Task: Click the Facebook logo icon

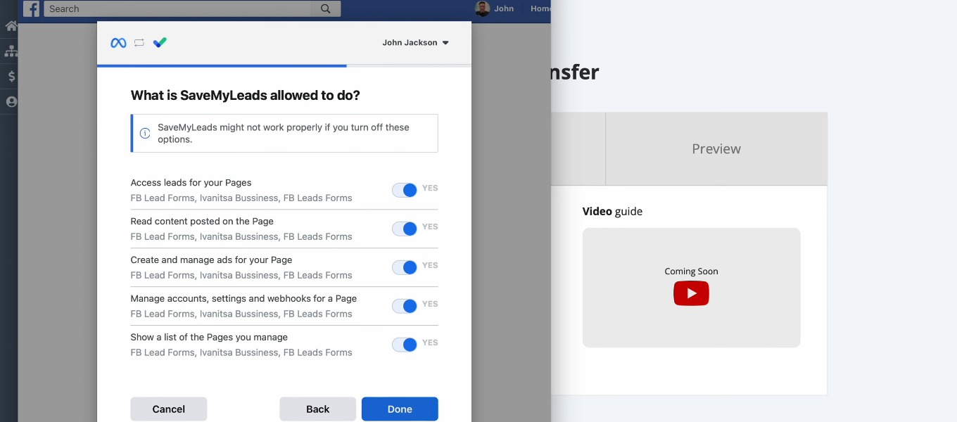Action: pyautogui.click(x=31, y=8)
